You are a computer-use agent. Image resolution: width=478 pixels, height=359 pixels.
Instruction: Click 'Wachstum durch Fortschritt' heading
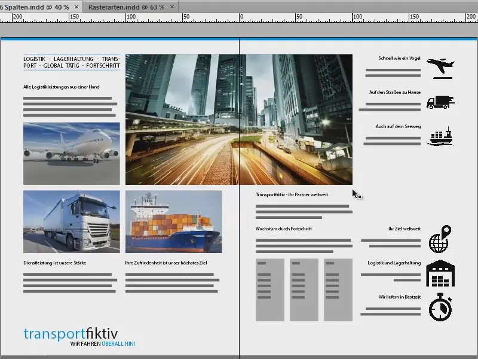tap(283, 229)
